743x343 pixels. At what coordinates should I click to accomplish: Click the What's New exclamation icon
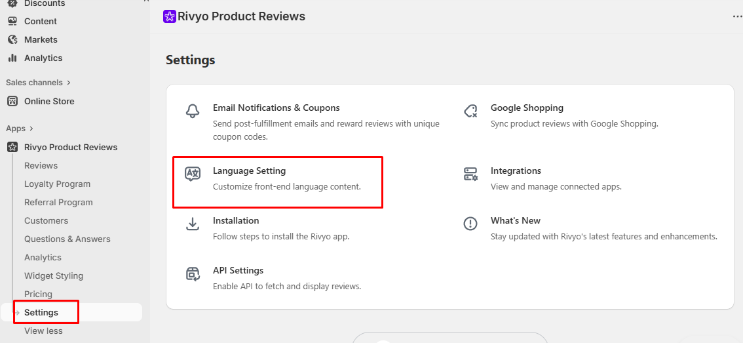point(470,224)
